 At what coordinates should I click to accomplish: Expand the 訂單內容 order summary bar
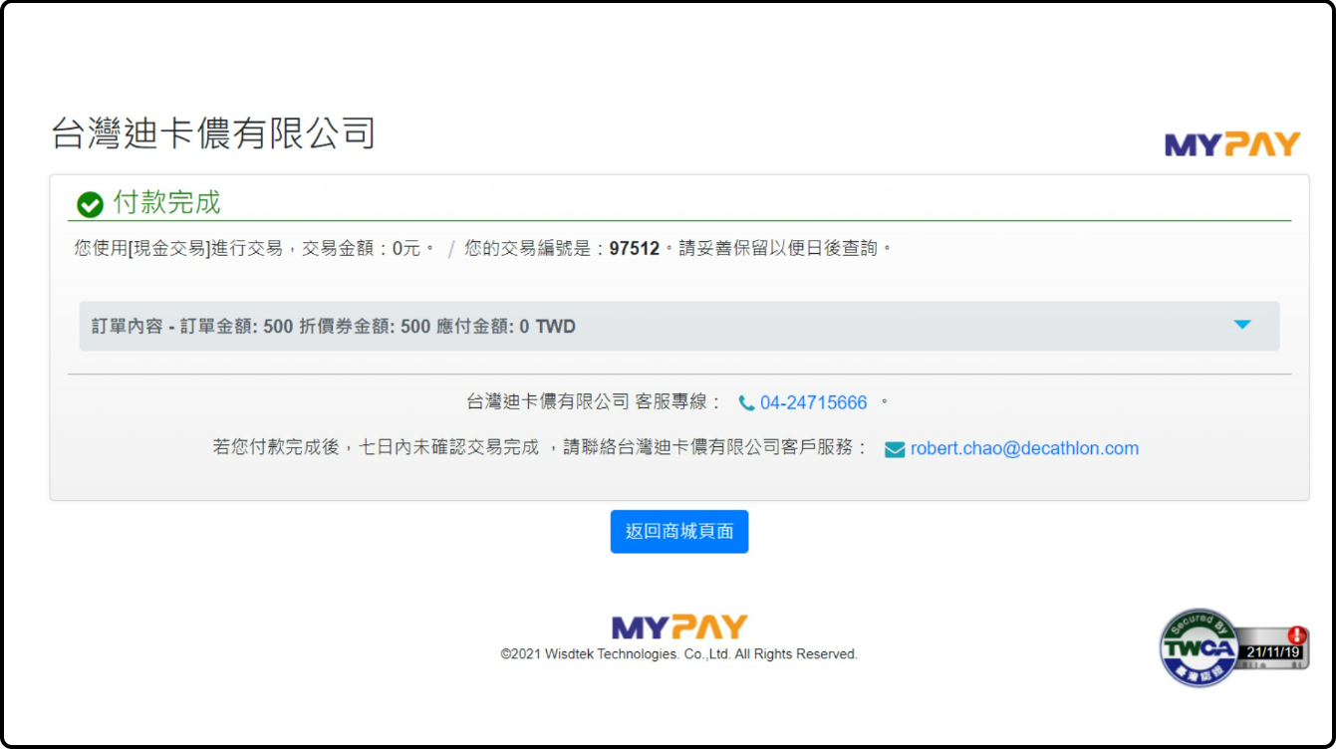pos(678,326)
